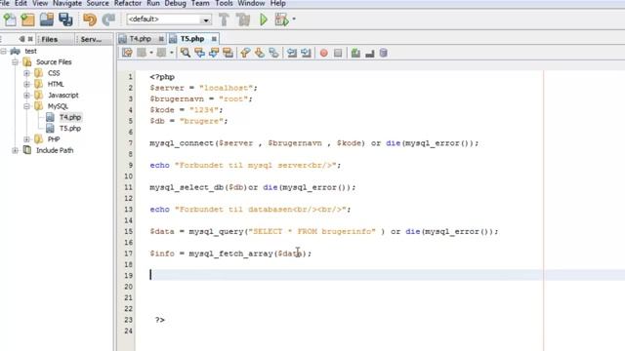Click the Last Edit editor toolbar icon
The width and height of the screenshot is (625, 351).
coord(127,53)
